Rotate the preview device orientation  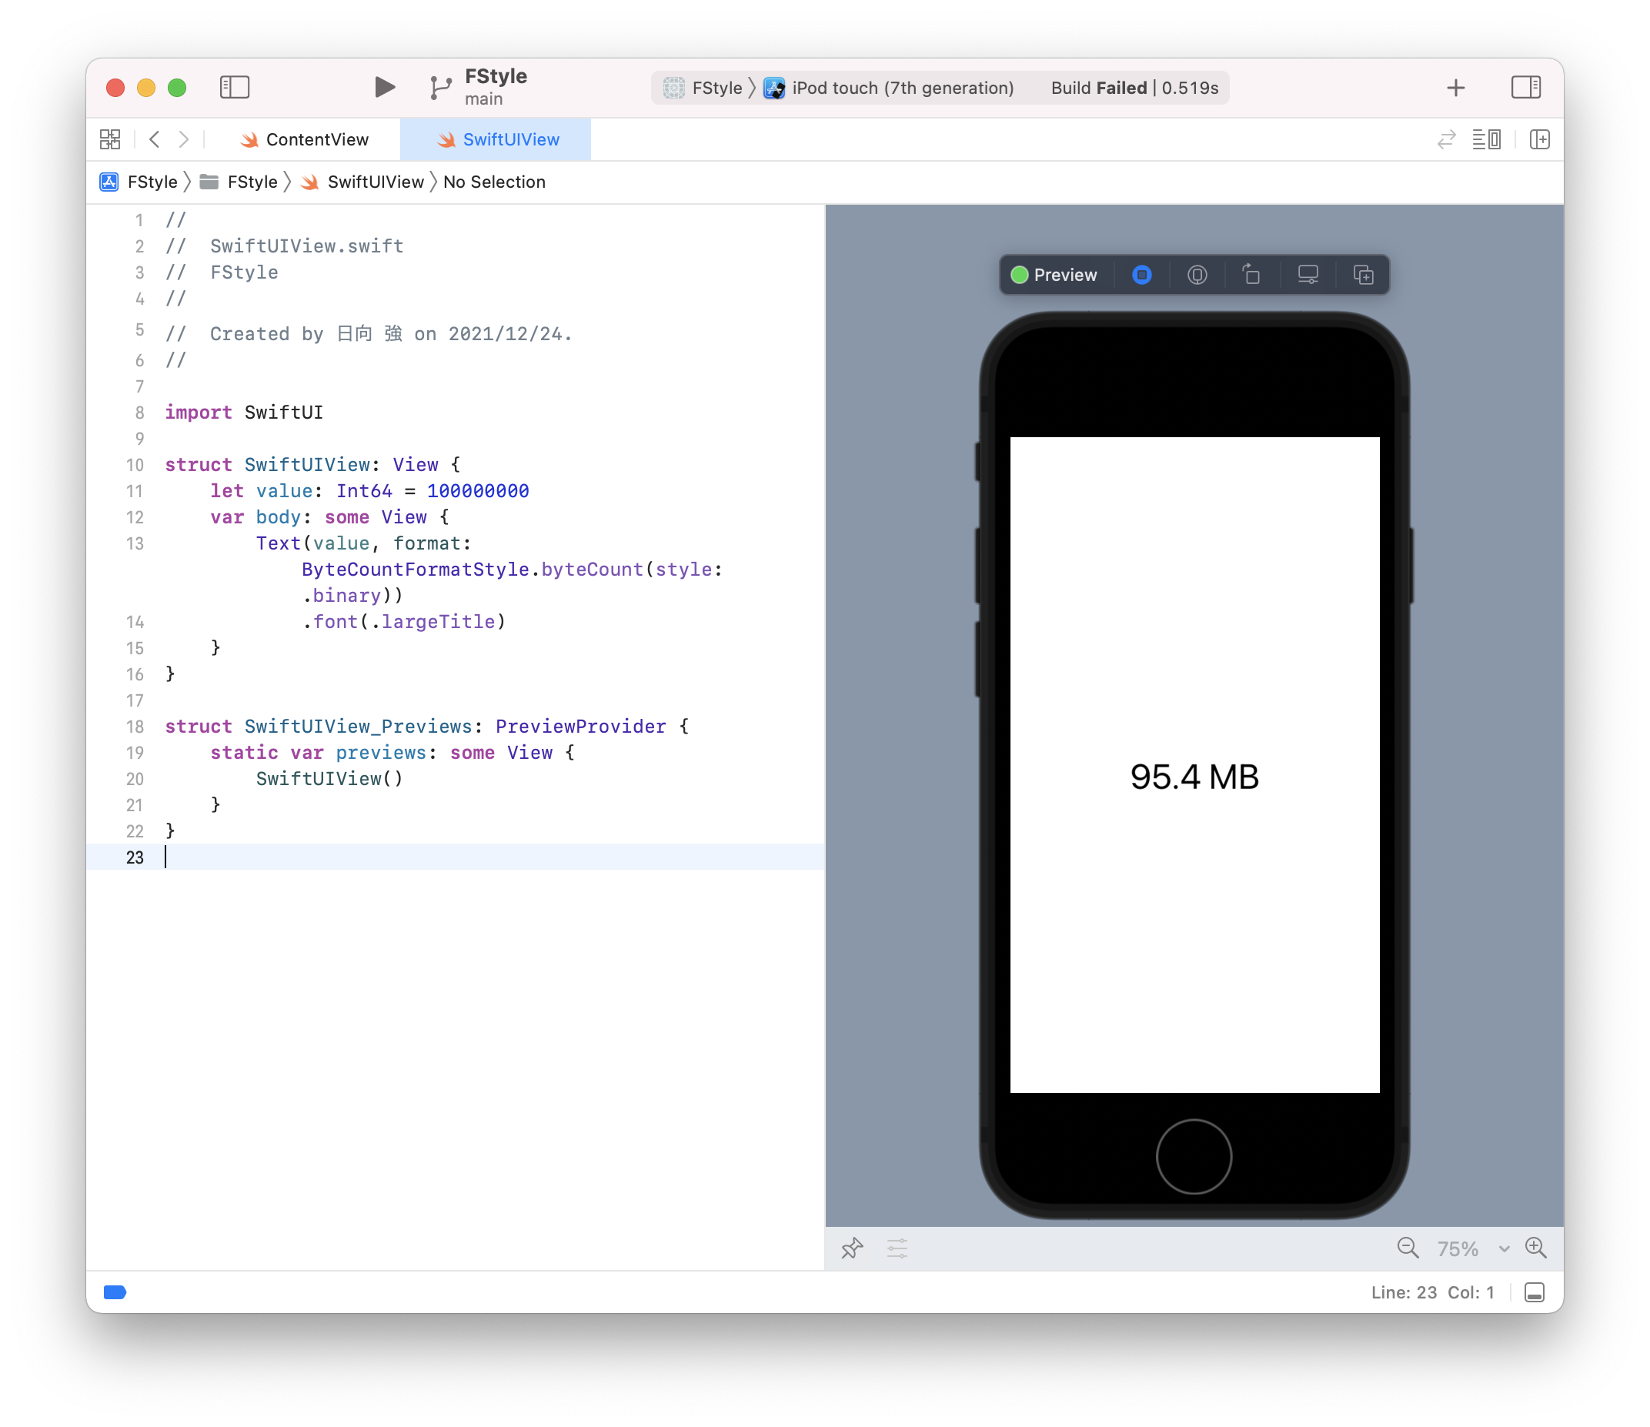coord(1251,275)
